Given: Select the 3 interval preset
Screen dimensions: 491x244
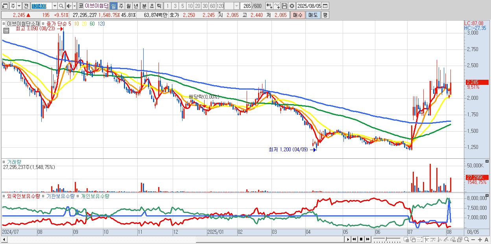Looking at the screenshot, I should (175, 6).
